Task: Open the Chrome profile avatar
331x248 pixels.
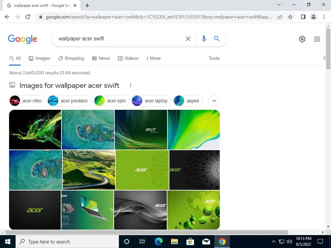Action: (314, 17)
